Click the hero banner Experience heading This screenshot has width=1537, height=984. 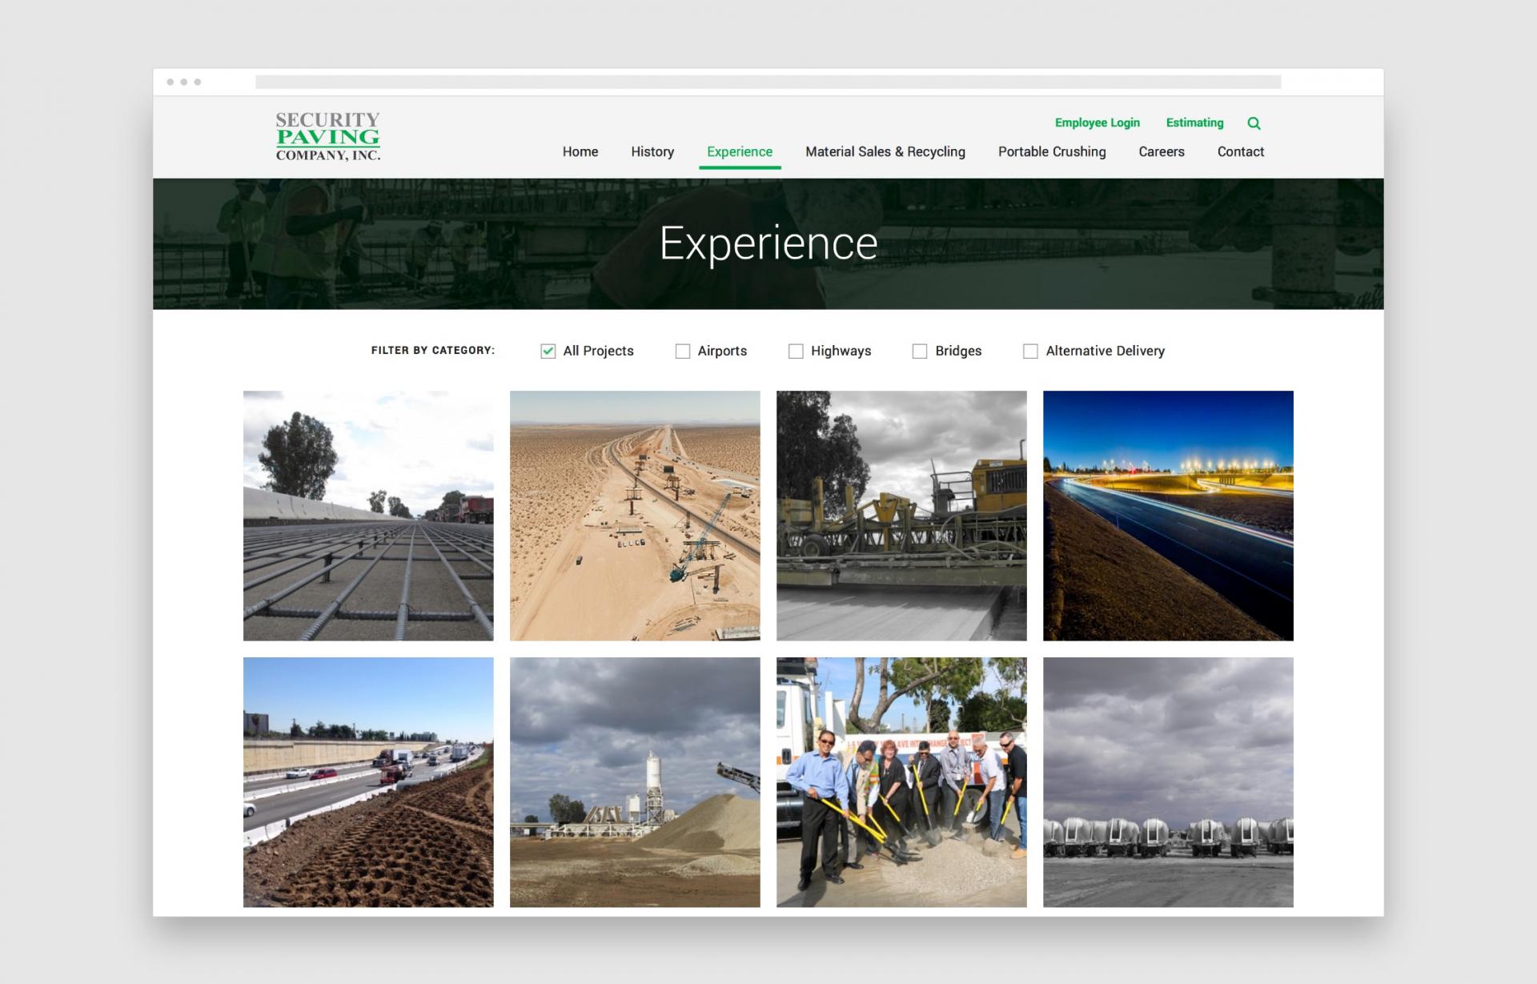pyautogui.click(x=768, y=244)
